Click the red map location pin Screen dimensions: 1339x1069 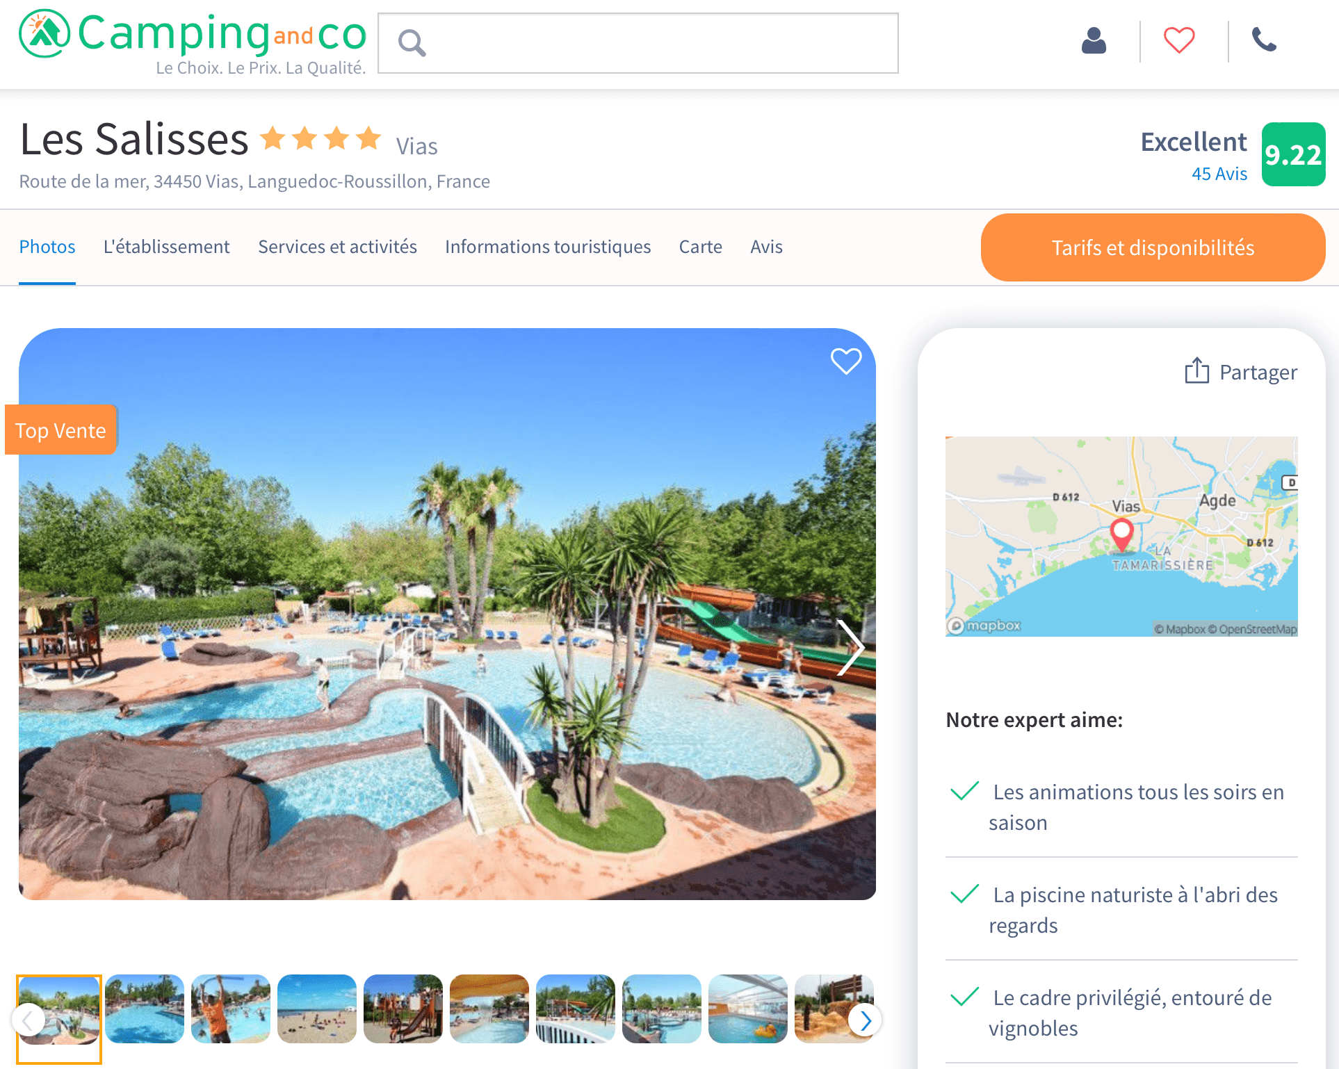point(1121,535)
